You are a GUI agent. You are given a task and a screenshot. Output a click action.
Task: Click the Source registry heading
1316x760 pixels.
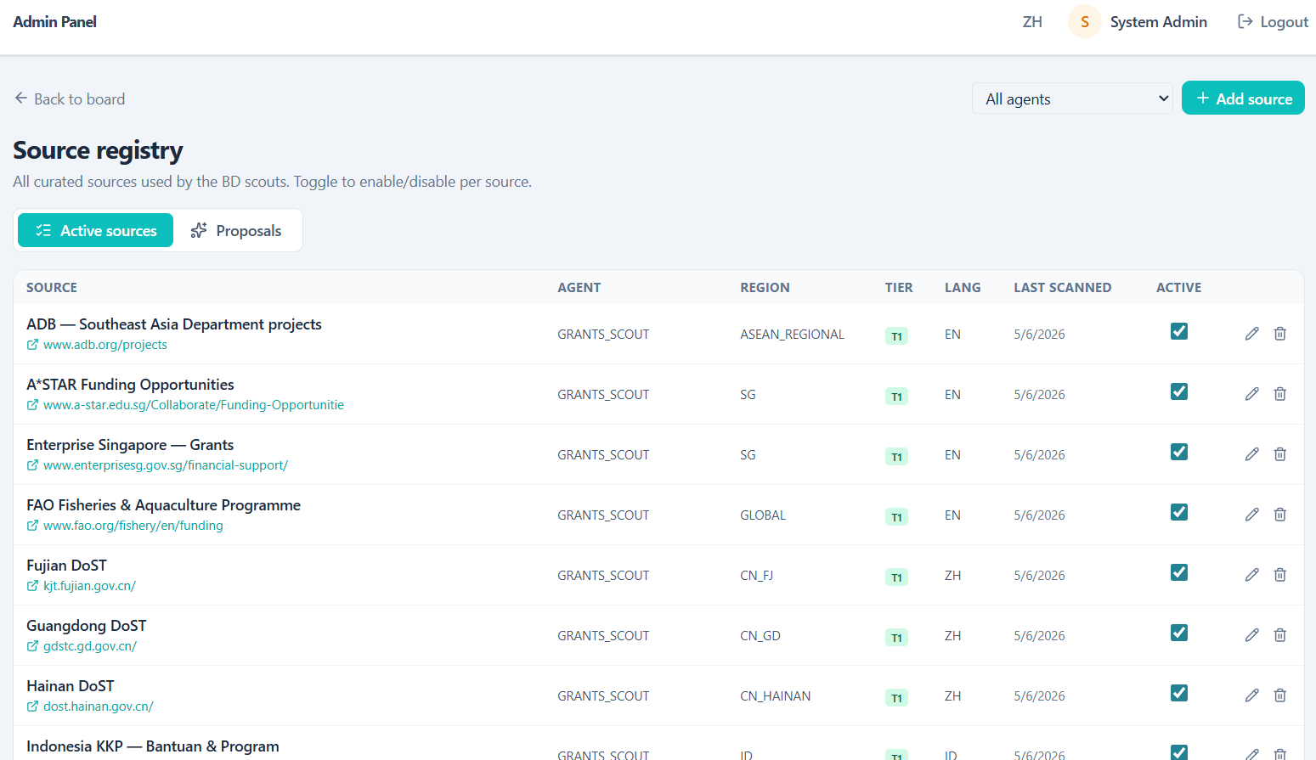tap(98, 150)
